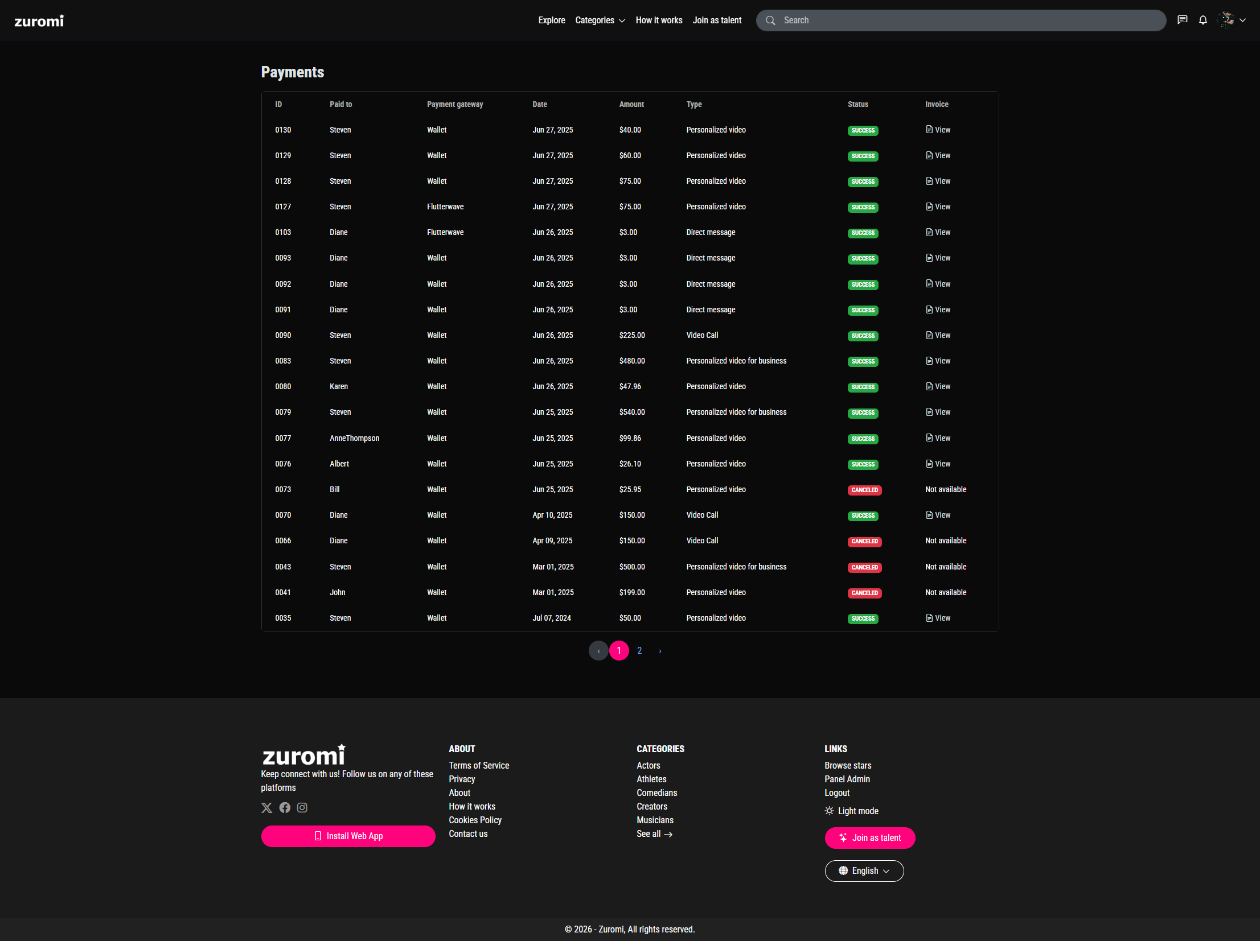Expand the Categories dropdown menu
The height and width of the screenshot is (941, 1260).
600,20
